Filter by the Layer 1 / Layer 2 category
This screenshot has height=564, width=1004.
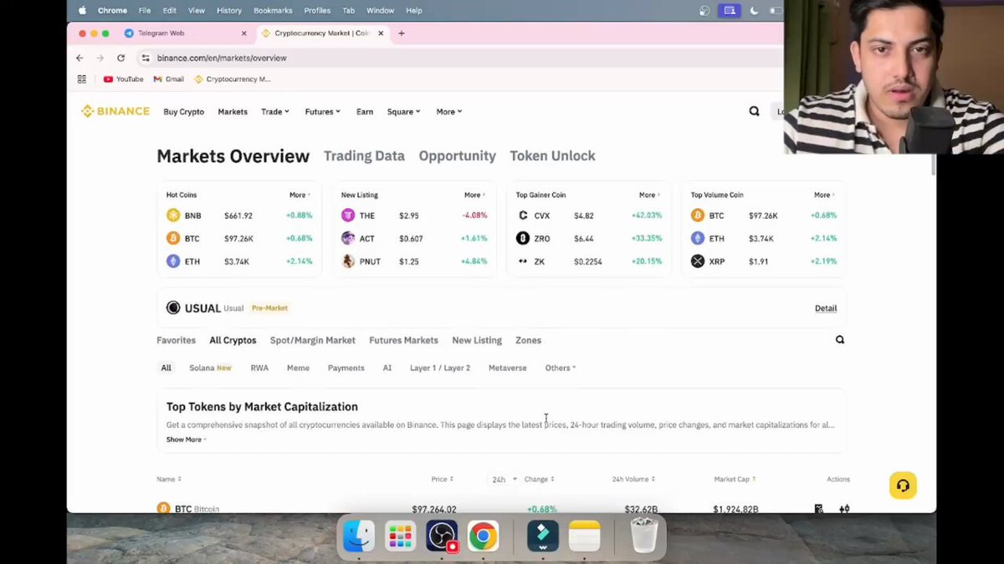click(440, 368)
